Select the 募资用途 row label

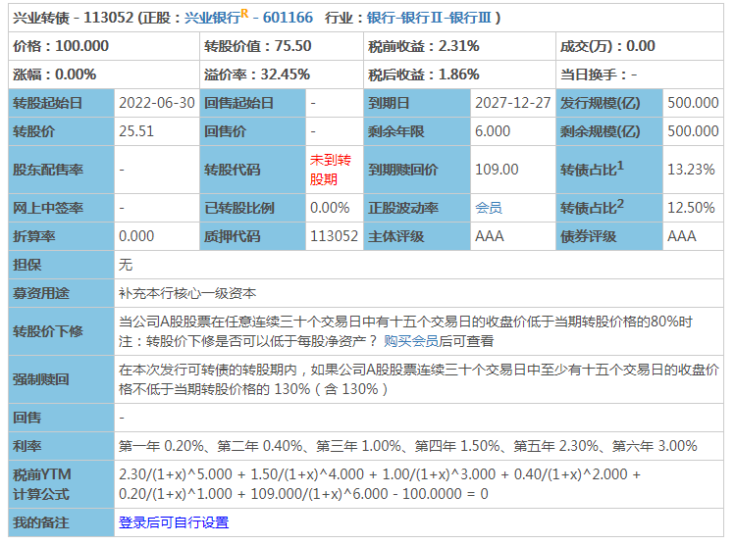[62, 293]
